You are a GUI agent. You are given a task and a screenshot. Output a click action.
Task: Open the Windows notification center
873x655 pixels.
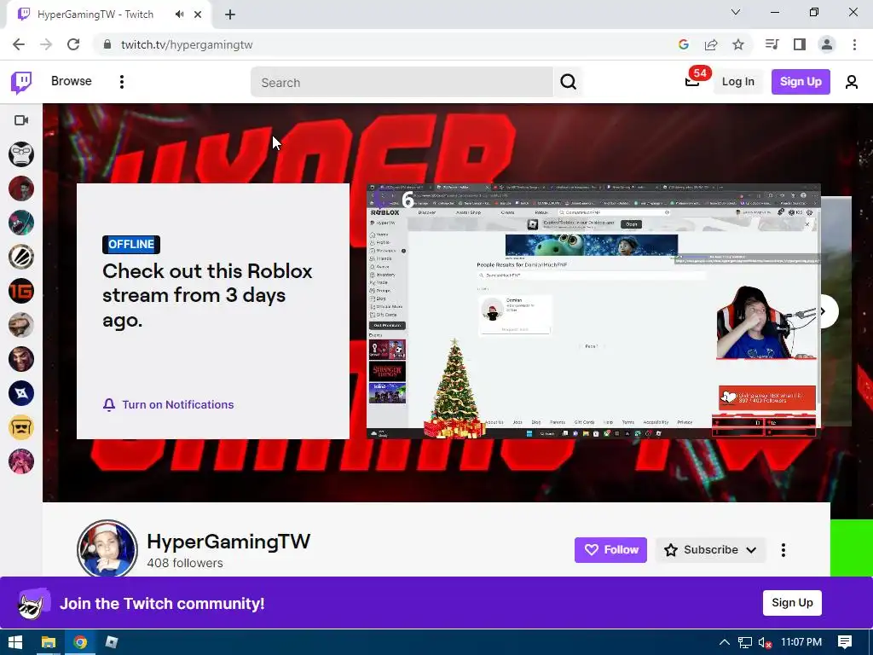[845, 642]
